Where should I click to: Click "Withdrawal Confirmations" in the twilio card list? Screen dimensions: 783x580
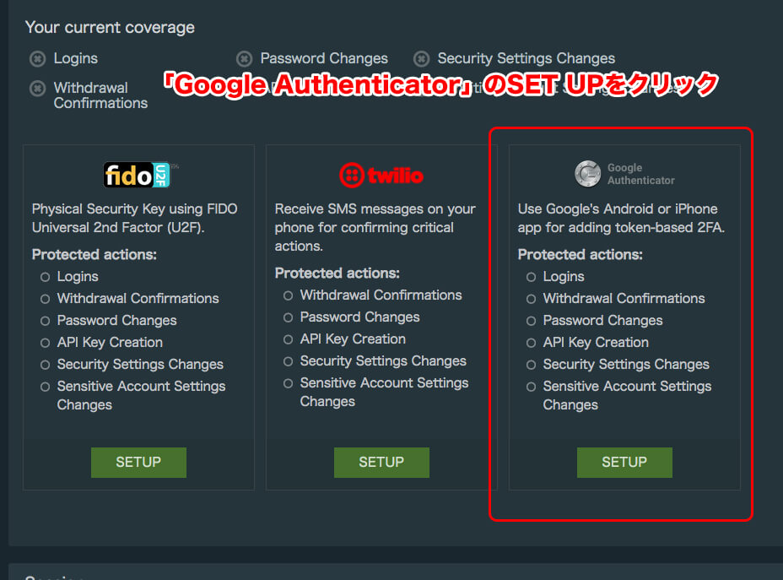point(381,295)
